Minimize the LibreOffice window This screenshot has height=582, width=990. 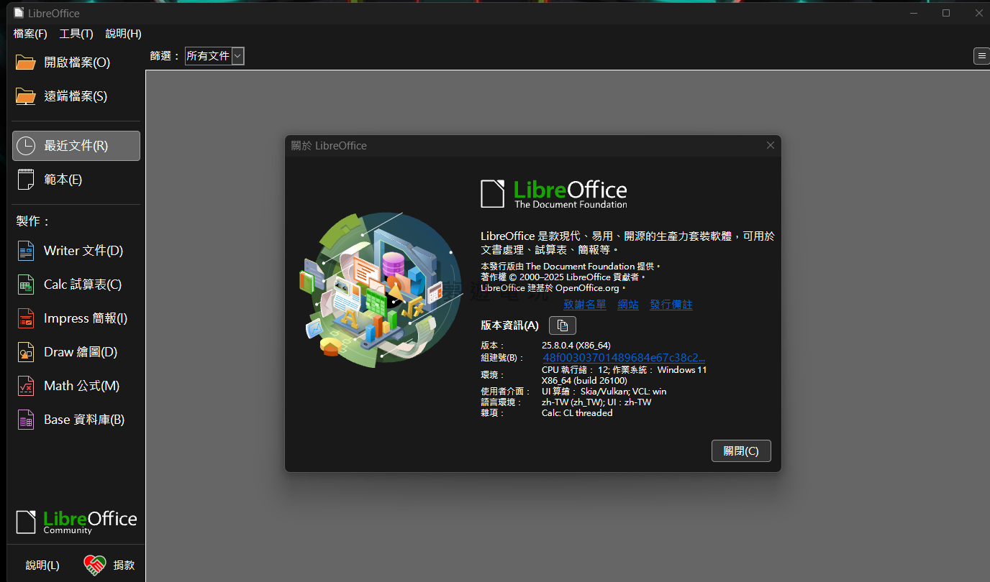912,13
